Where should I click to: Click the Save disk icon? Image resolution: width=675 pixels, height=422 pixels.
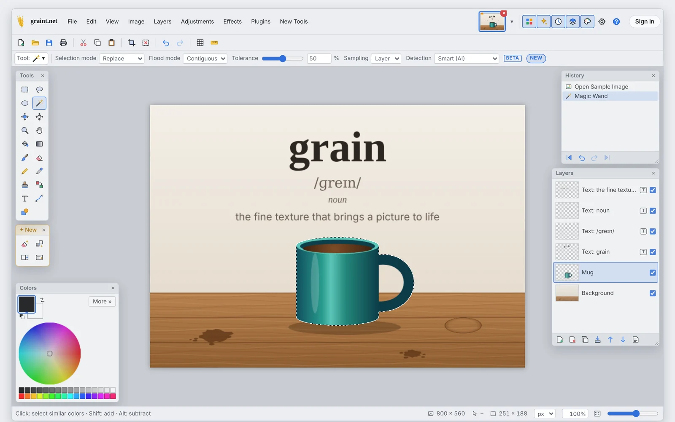(49, 43)
